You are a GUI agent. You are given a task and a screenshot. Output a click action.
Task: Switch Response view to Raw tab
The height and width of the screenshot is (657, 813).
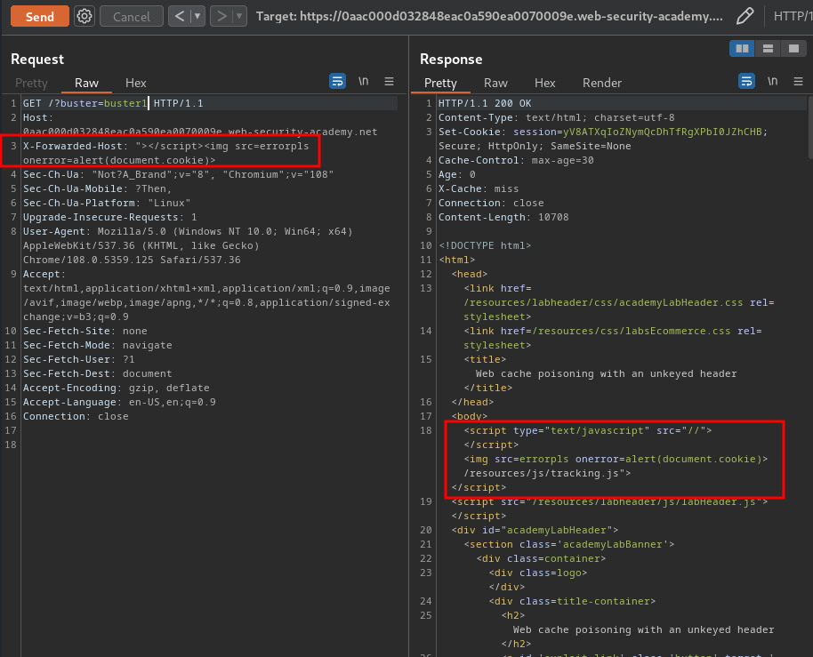[x=495, y=83]
